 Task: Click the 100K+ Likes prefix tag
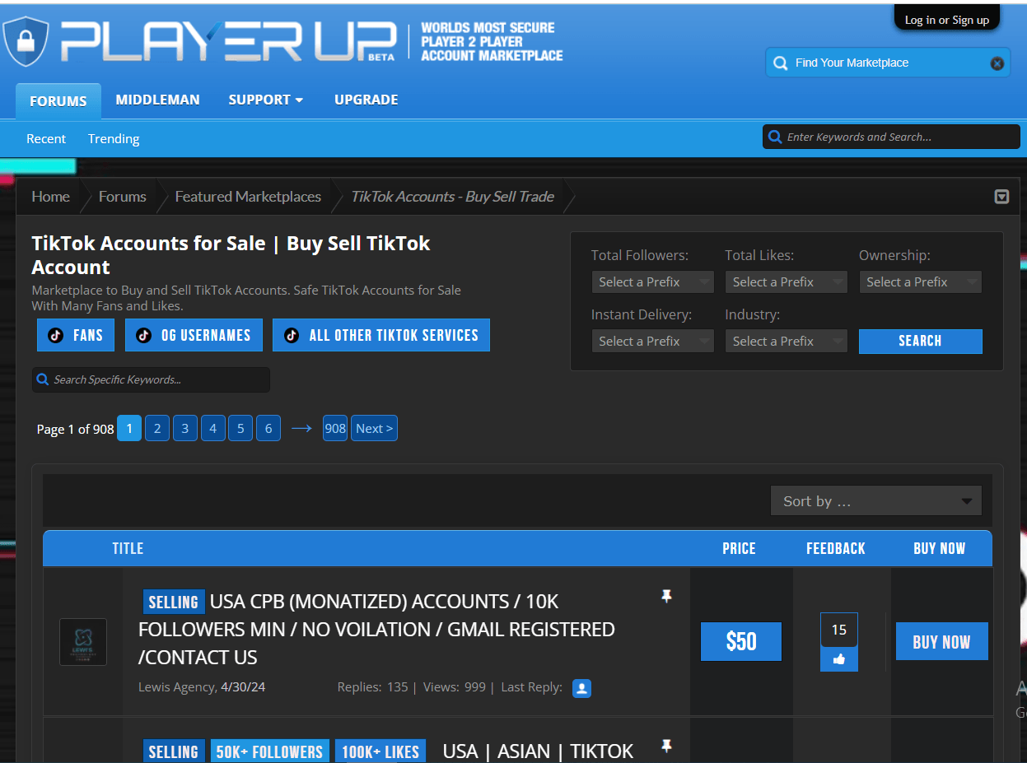pos(380,751)
